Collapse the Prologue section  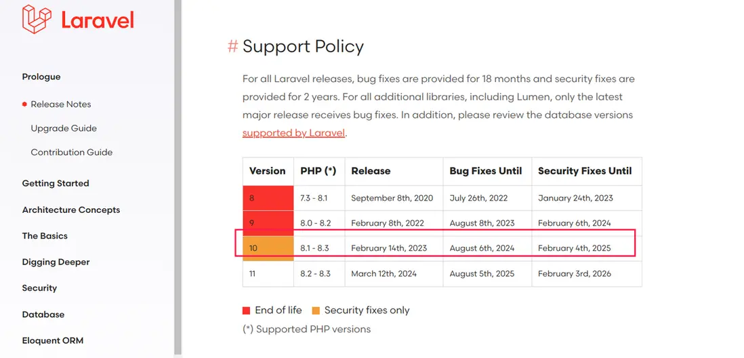pyautogui.click(x=41, y=77)
